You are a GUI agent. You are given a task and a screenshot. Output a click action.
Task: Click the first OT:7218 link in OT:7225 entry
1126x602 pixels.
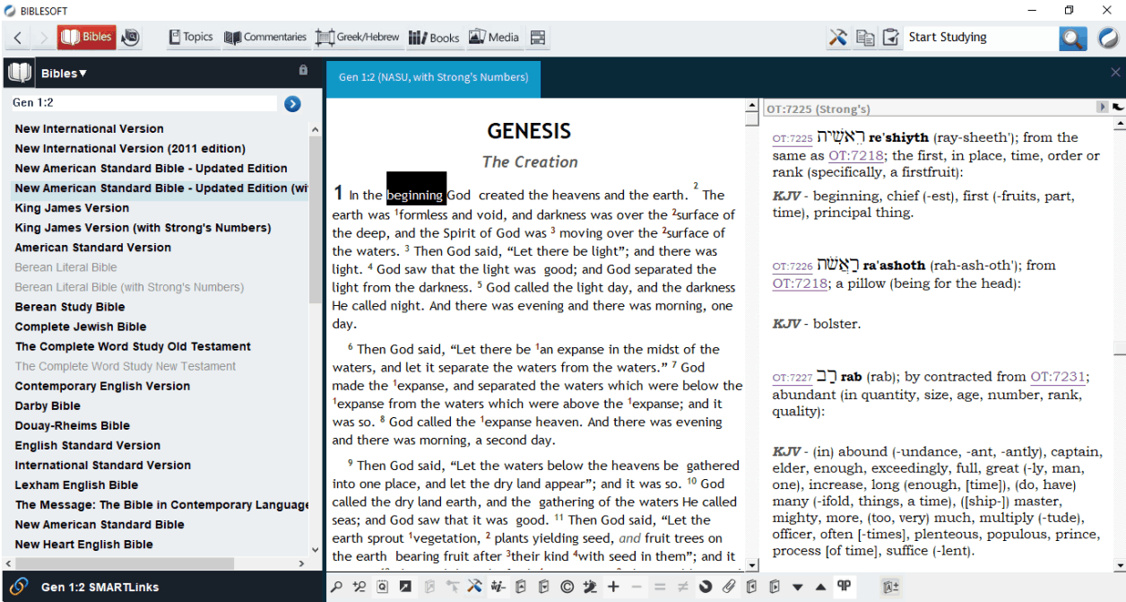coord(856,155)
